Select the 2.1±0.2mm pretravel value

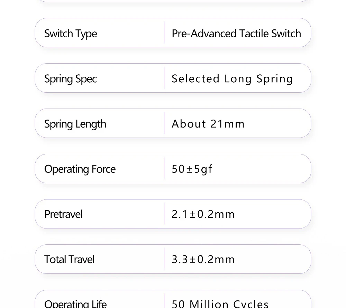203,214
